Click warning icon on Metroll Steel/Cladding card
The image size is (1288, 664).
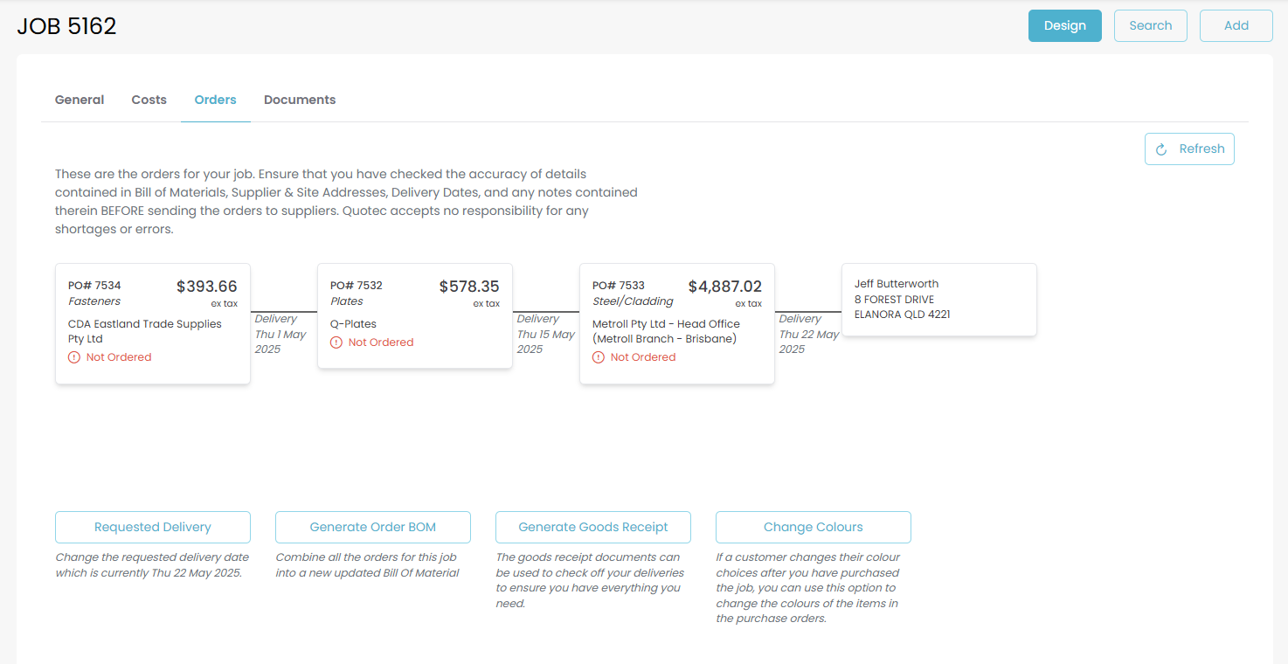(599, 357)
